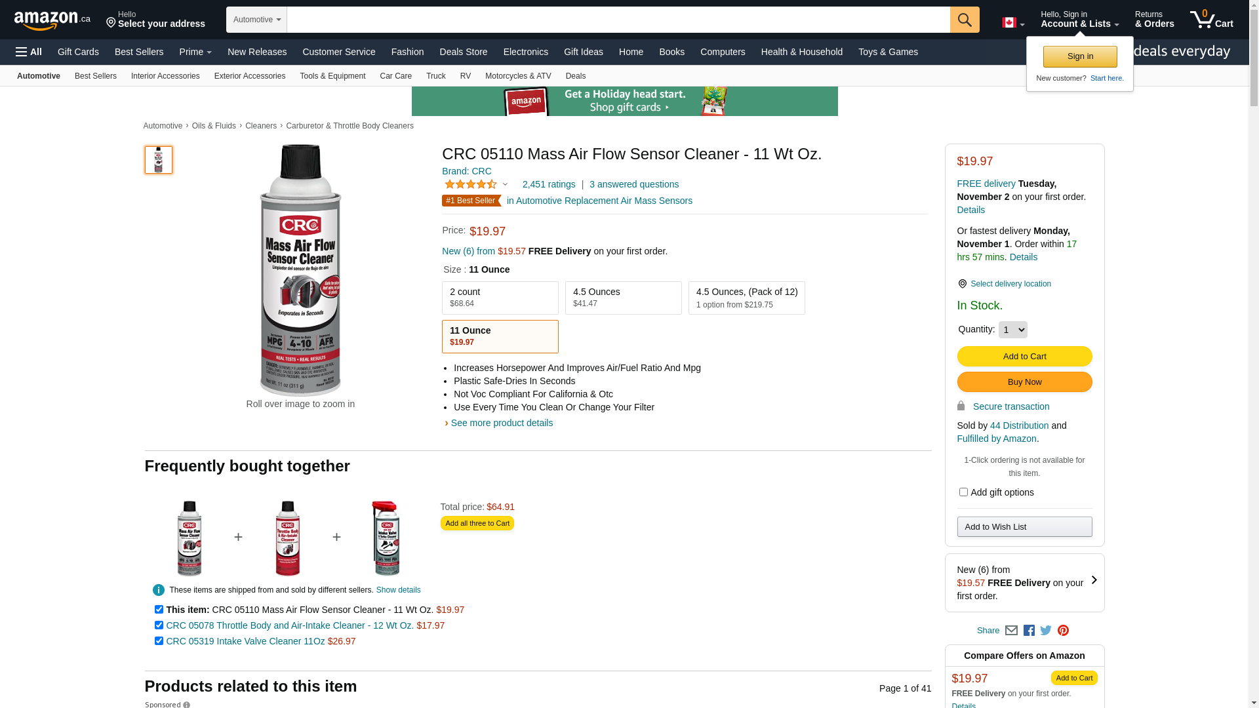Expand the Automotive search category dropdown
Screen dimensions: 1259x708
point(256,20)
